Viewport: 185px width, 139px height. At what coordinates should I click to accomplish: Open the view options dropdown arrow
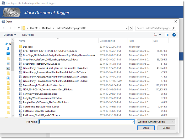pyautogui.click(x=160, y=35)
